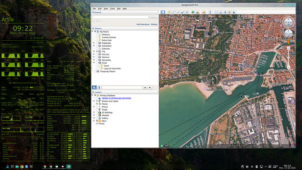
Task: Open the File menu
Action: tap(94, 9)
